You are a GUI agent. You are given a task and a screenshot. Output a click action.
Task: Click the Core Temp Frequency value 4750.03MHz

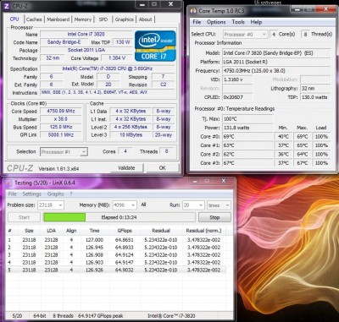276,71
